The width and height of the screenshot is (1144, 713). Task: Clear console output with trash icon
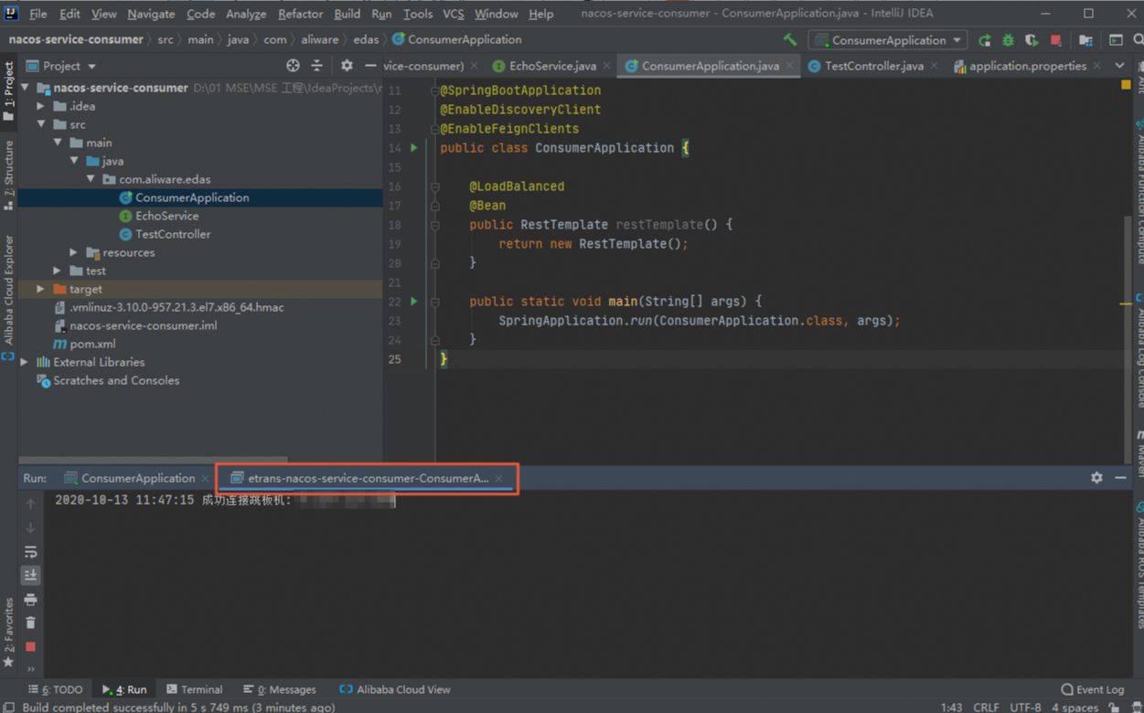point(30,623)
